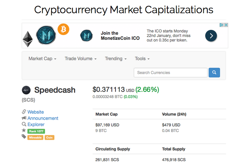Screen dimensions: 234x167
Task: Open the Speedcash Website link
Action: (35, 112)
